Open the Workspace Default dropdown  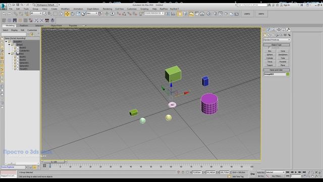pyautogui.click(x=46, y=5)
